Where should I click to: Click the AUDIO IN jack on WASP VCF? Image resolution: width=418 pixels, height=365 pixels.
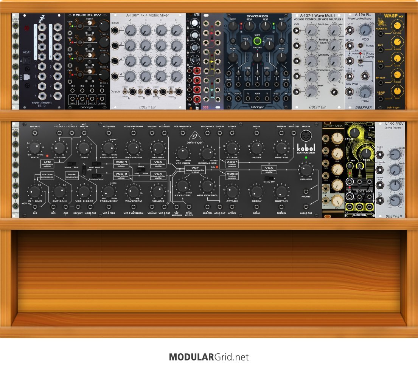(x=381, y=34)
